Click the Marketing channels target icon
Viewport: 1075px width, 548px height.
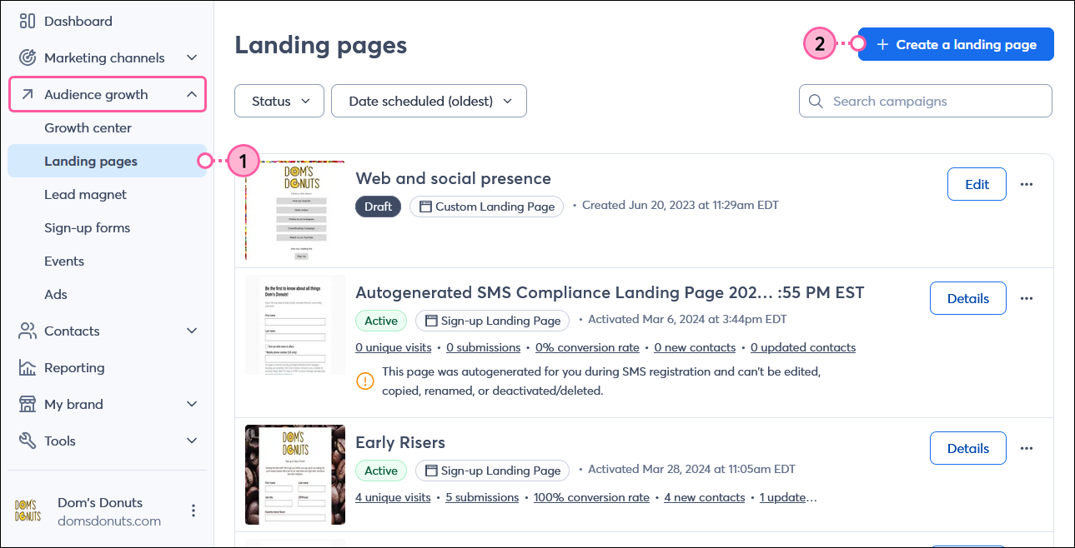point(28,57)
